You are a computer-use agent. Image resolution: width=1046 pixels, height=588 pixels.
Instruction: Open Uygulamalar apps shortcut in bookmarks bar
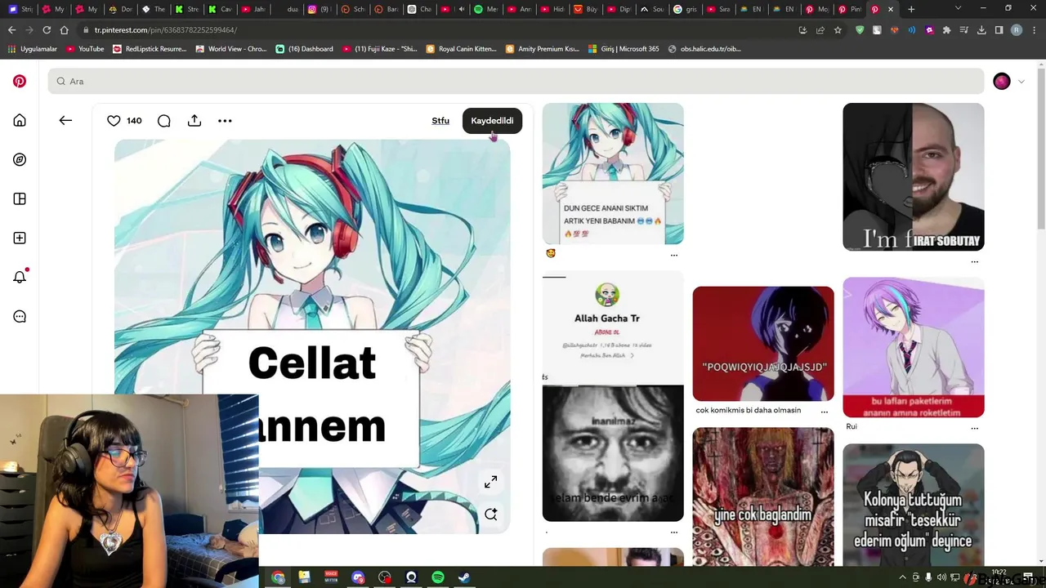(33, 49)
